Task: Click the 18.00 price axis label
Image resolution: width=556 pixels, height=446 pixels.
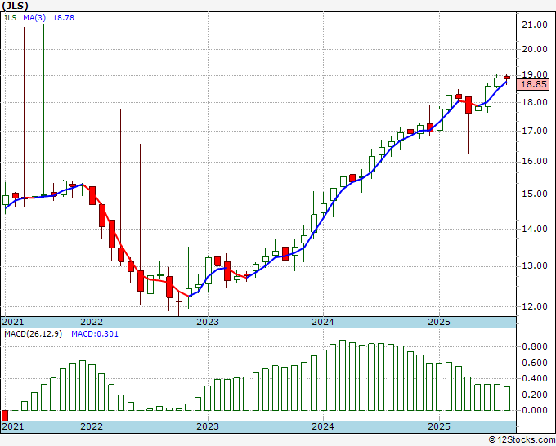Action: pos(535,102)
